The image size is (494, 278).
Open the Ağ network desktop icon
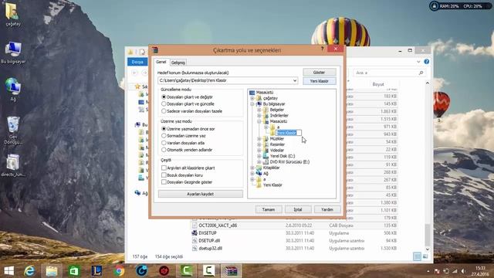click(13, 90)
